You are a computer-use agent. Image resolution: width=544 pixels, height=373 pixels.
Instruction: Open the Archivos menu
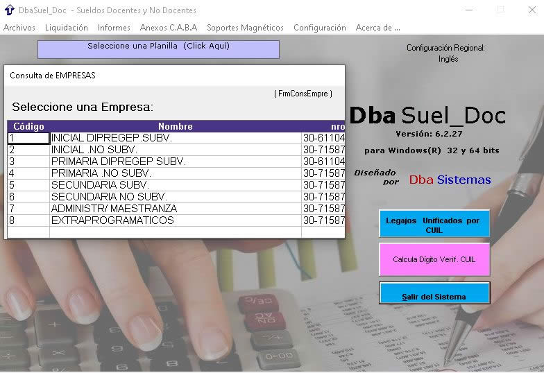(x=19, y=28)
